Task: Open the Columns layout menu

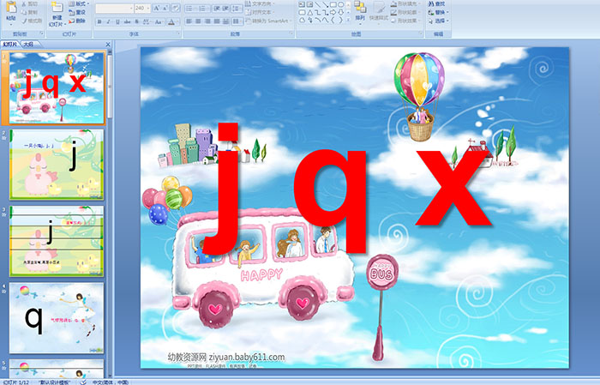Action: (237, 21)
